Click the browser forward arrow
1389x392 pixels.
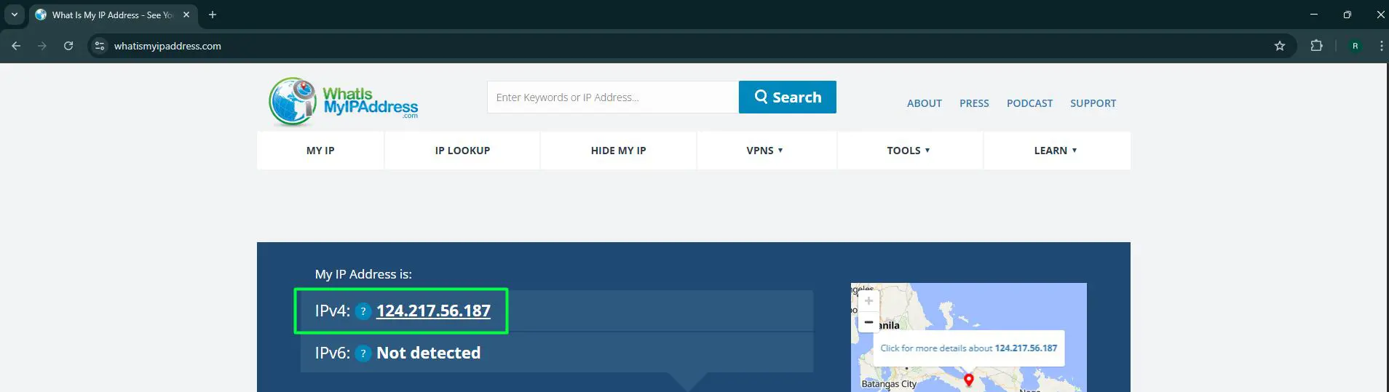pos(42,46)
